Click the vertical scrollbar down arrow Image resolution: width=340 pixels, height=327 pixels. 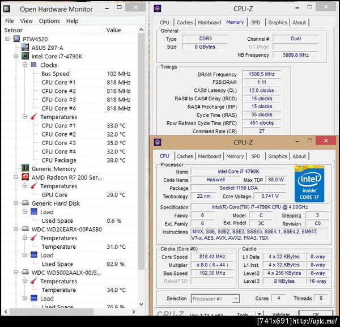pyautogui.click(x=141, y=304)
